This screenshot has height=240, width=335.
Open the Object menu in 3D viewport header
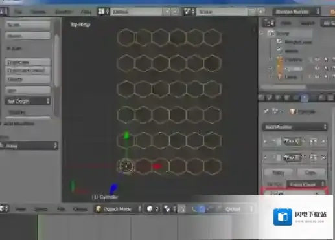[80, 209]
